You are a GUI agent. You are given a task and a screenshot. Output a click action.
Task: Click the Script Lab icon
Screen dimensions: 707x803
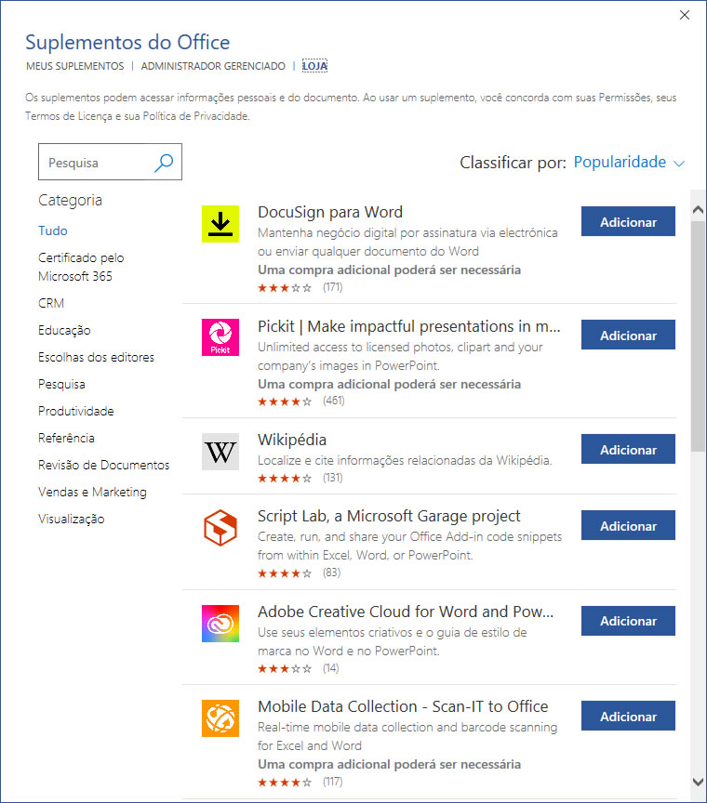coord(220,528)
